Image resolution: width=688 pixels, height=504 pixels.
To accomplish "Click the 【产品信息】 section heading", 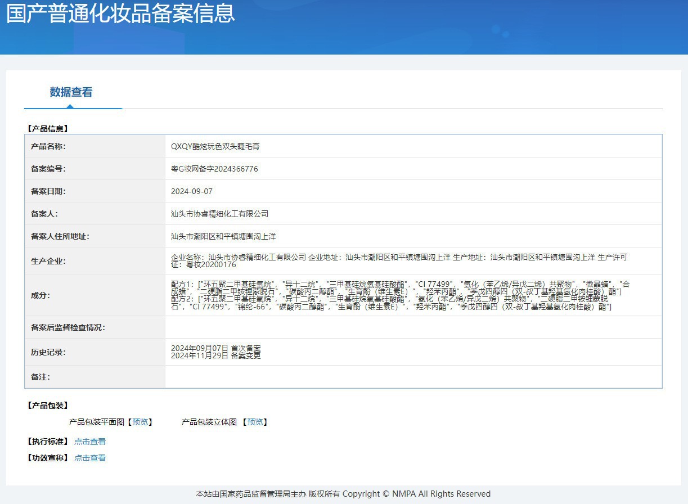I will click(48, 129).
